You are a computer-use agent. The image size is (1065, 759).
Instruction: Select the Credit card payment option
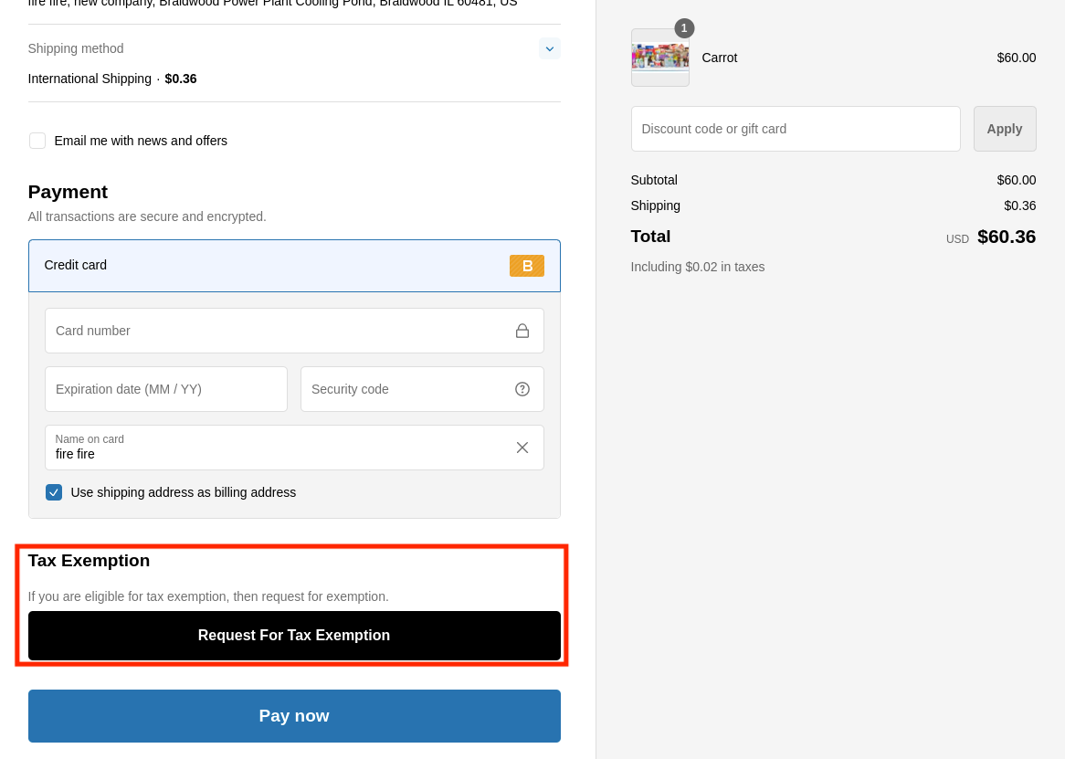(294, 266)
